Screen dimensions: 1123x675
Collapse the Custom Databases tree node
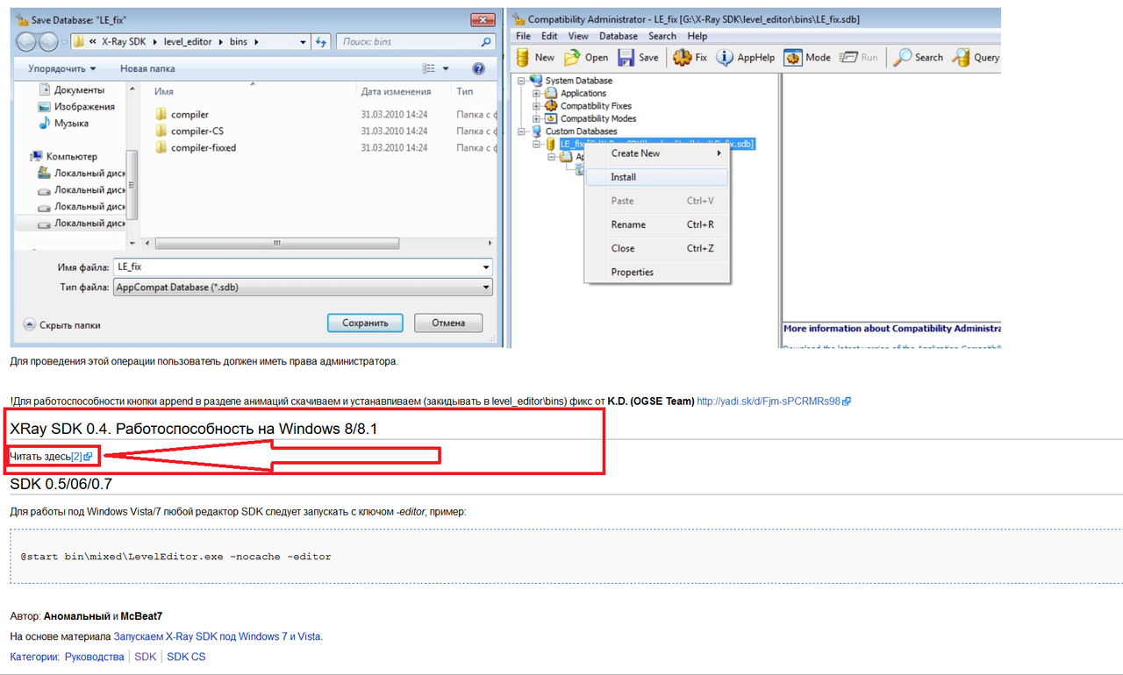click(521, 131)
